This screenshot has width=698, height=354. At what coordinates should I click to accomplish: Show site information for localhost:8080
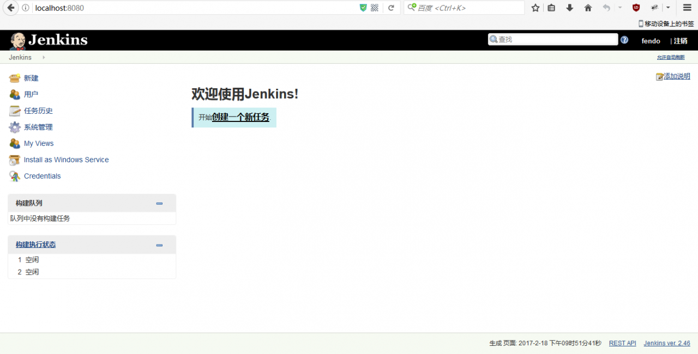pyautogui.click(x=26, y=8)
